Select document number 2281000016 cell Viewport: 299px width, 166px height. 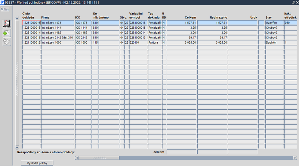point(31,23)
